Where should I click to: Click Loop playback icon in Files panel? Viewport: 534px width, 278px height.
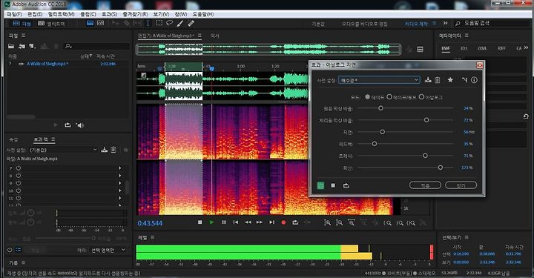[x=67, y=125]
